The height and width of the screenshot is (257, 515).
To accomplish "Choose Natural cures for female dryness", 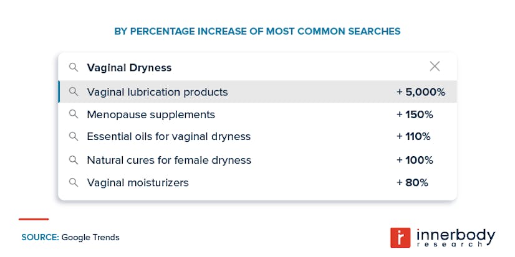I will pyautogui.click(x=169, y=160).
